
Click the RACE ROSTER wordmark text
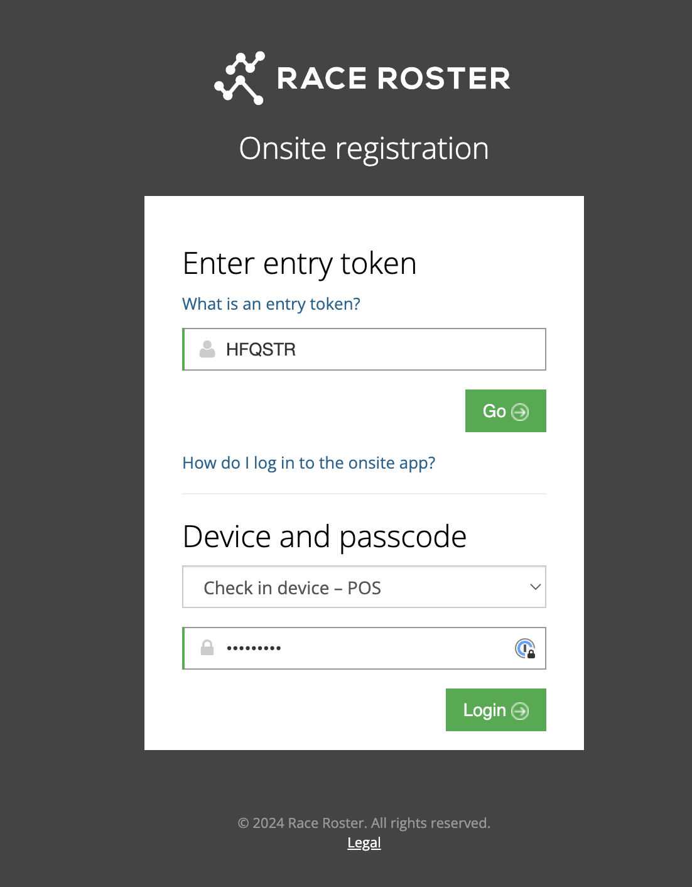pyautogui.click(x=393, y=79)
